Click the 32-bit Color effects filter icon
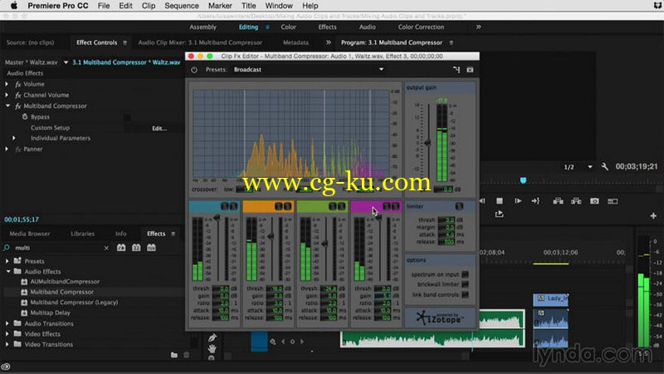This screenshot has height=374, width=664. click(136, 248)
